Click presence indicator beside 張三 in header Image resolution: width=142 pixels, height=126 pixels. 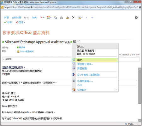(71, 42)
